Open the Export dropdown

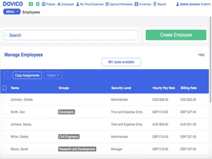tap(53, 76)
